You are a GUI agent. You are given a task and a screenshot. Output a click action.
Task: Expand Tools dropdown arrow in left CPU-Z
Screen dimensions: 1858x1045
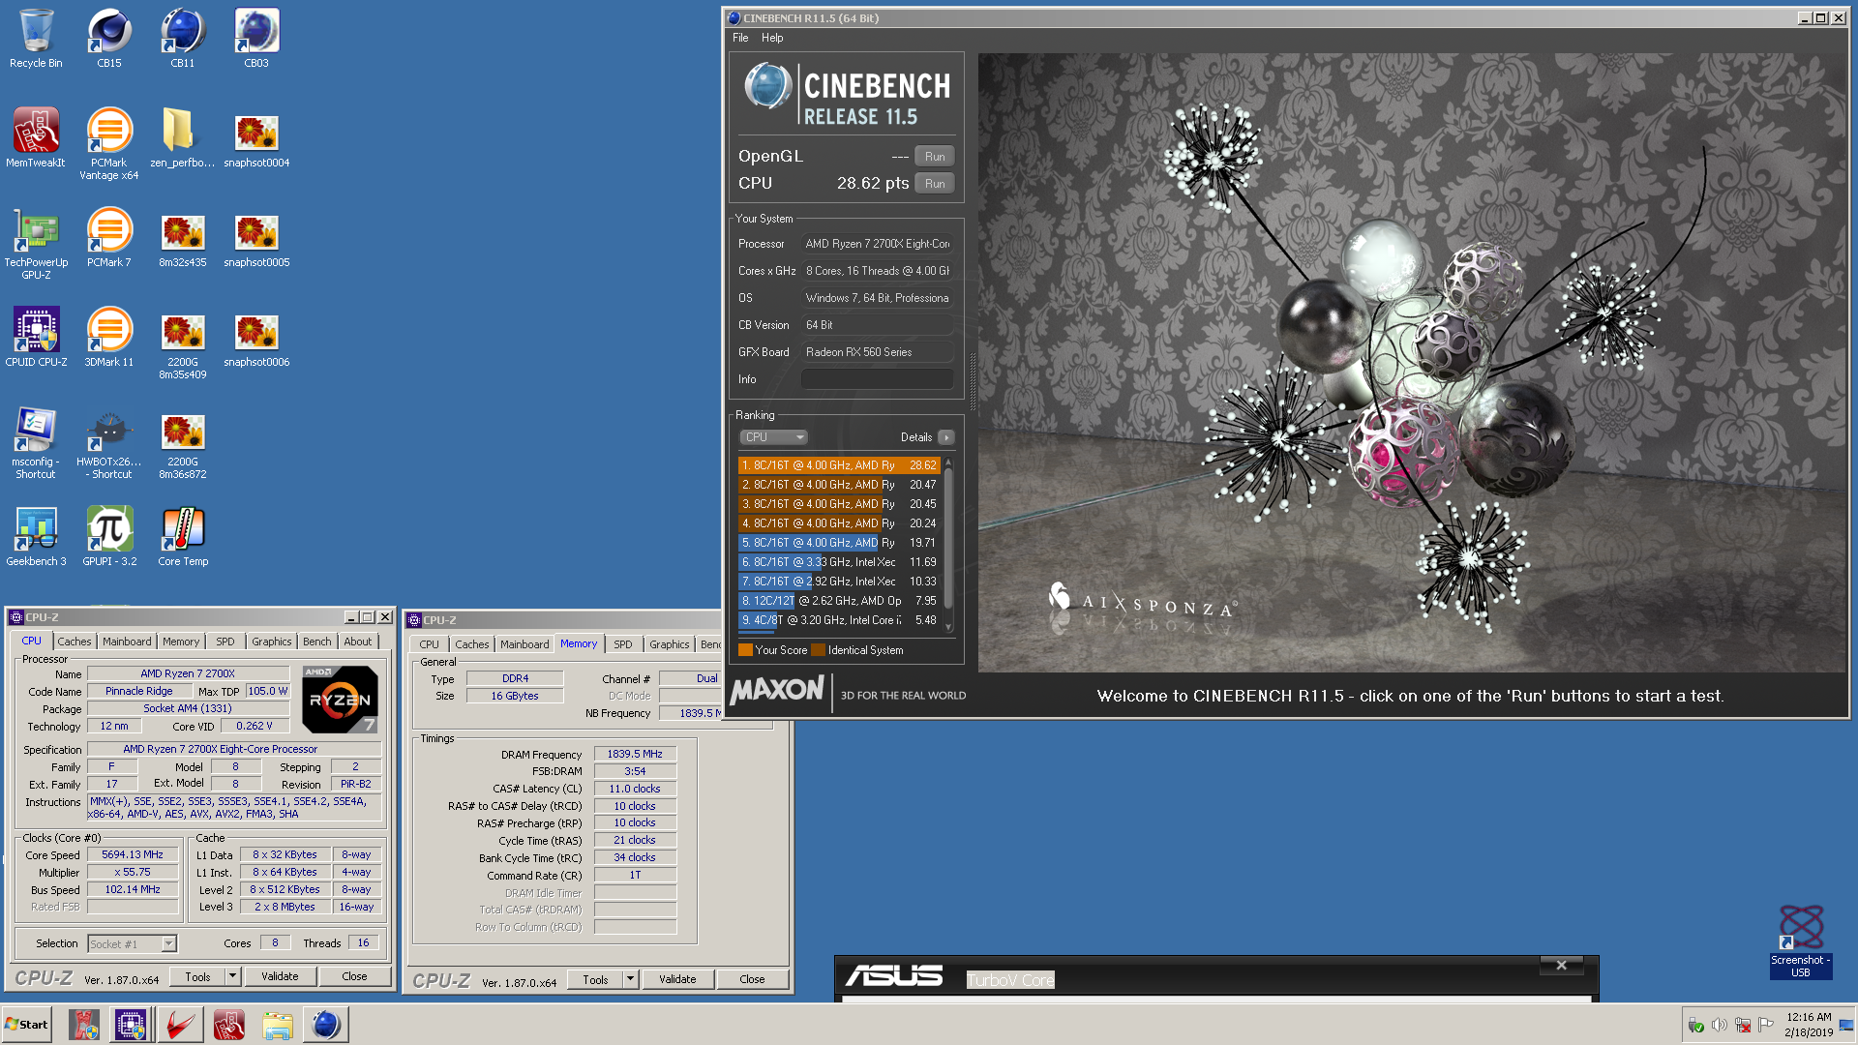[232, 976]
